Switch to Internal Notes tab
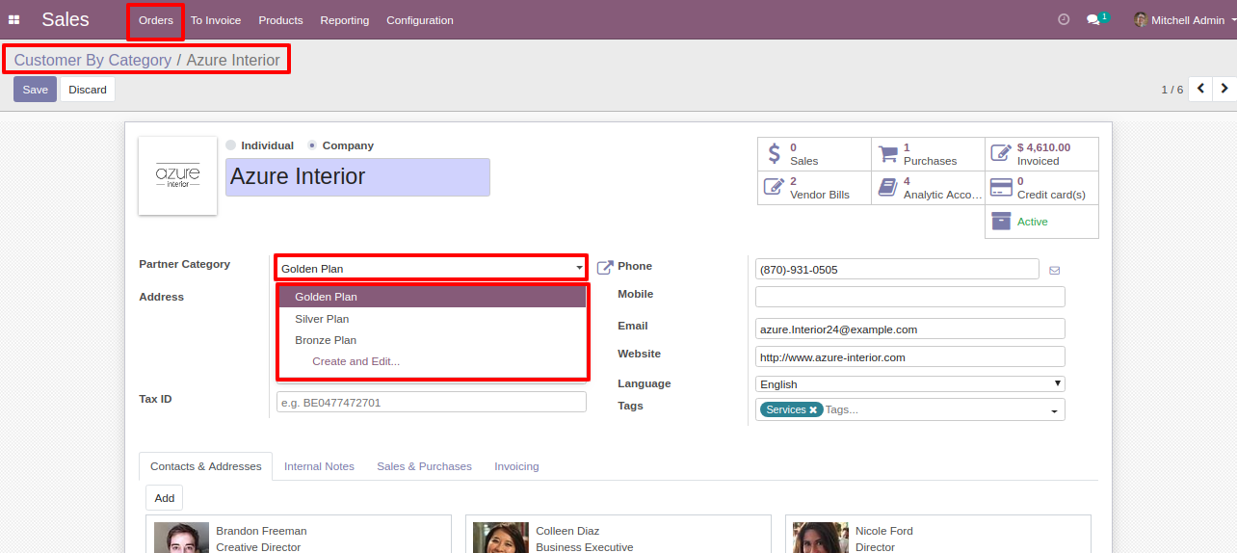1237x553 pixels. pos(319,466)
